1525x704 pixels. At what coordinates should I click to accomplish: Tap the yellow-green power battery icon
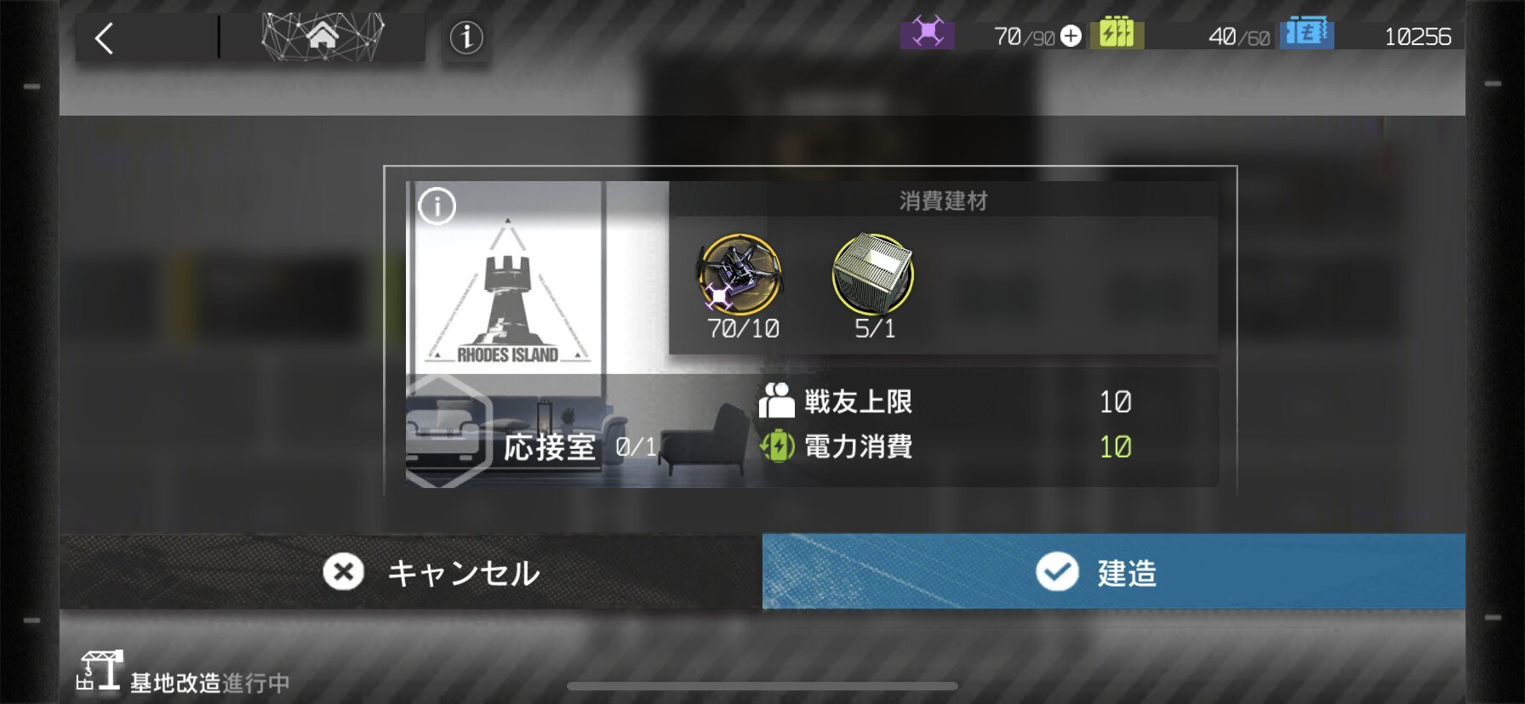click(1117, 33)
